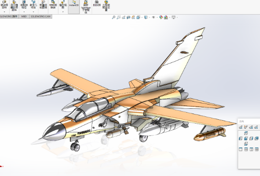The image size is (260, 176).
Task: Expand View Settings dropdown arrow
Action: pyautogui.click(x=177, y=17)
